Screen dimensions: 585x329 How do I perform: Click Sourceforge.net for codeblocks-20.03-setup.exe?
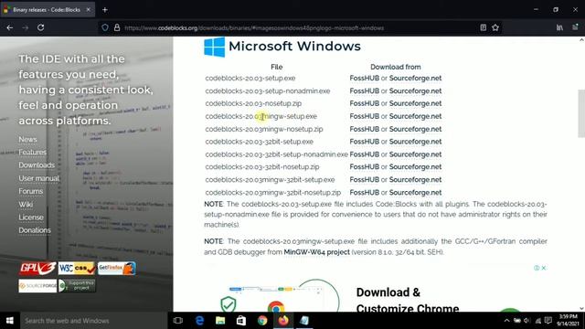tap(415, 78)
